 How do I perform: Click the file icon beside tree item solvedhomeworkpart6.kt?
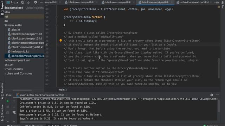[x=9, y=56]
